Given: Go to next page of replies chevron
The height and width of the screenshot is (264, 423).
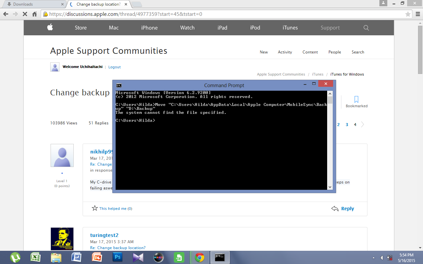Looking at the screenshot, I should 363,124.
